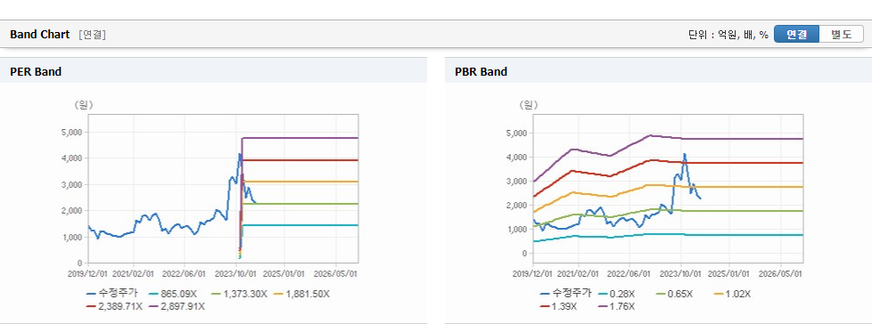The image size is (872, 324).
Task: Hide the 0.65X green band legend
Action: click(x=675, y=294)
